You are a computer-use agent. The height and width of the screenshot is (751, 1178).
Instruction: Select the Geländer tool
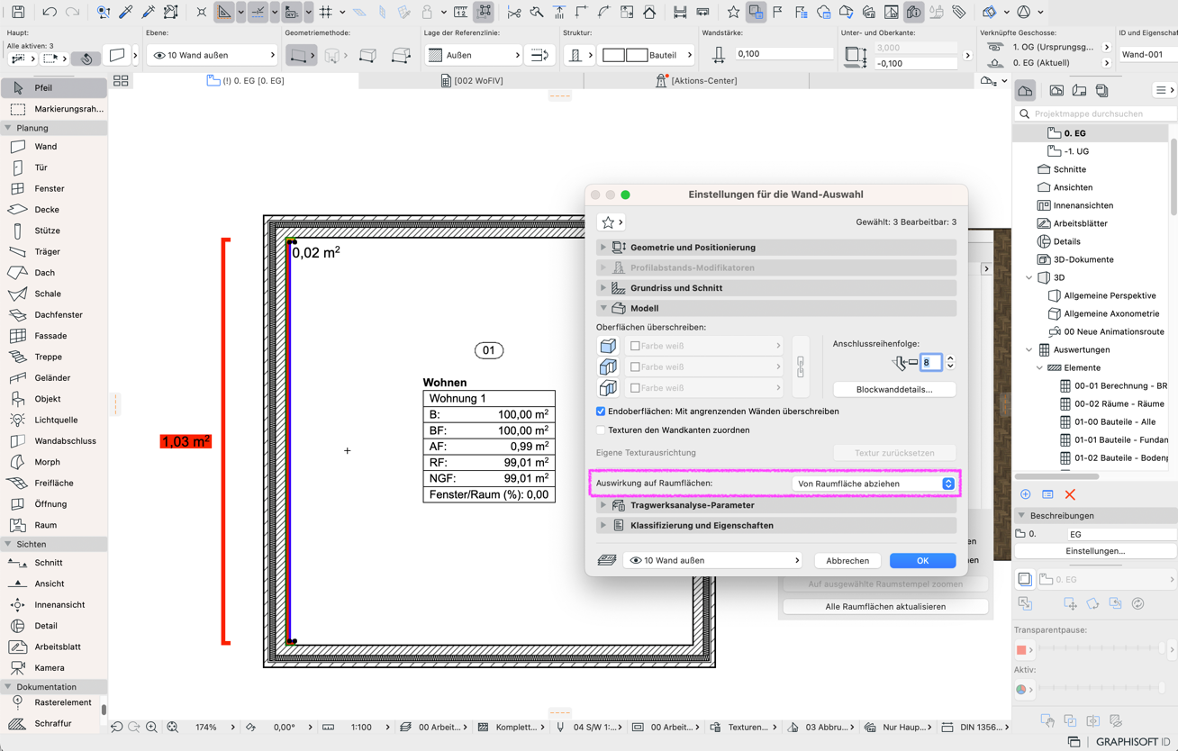tap(54, 378)
